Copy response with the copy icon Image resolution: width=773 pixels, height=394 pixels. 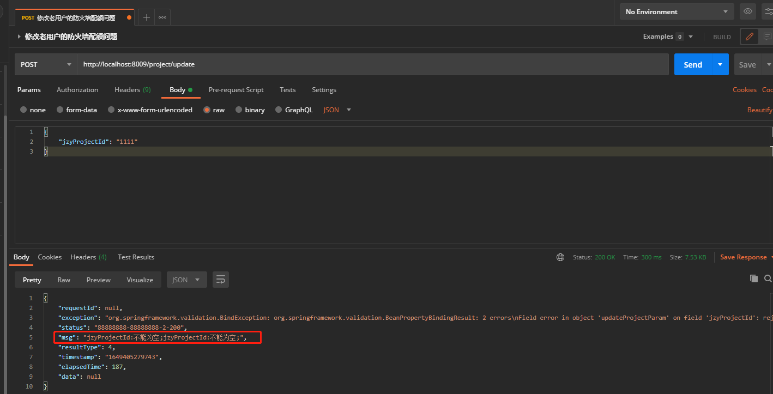tap(754, 278)
